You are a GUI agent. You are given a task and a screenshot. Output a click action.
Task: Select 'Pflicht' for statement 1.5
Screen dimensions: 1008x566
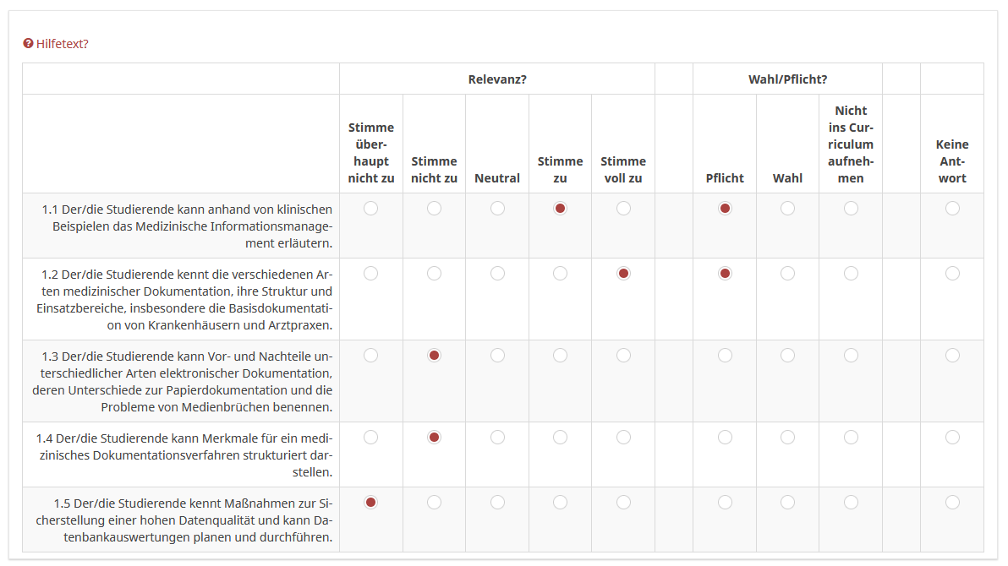point(725,503)
